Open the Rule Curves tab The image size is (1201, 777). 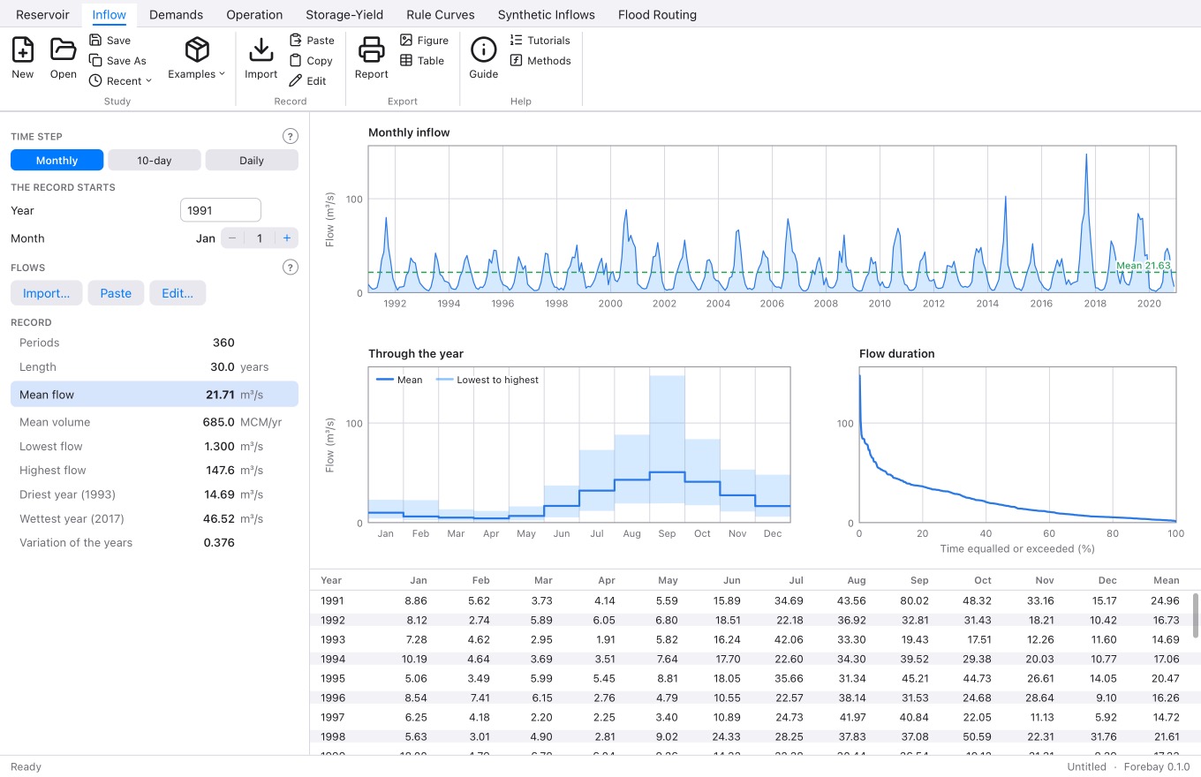click(441, 14)
